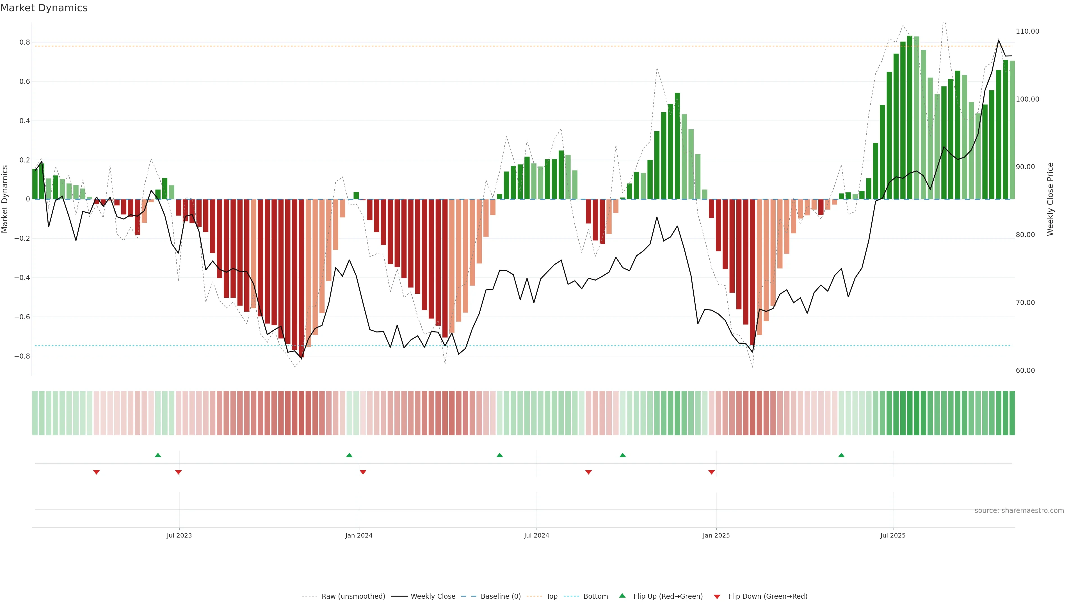Click the red flip-down marker before Jan 2025
The width and height of the screenshot is (1078, 606).
click(x=711, y=472)
